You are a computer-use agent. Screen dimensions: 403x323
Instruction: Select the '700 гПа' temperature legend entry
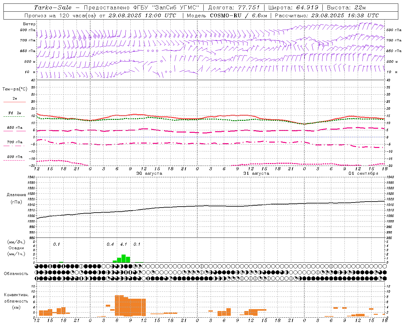click(x=15, y=142)
